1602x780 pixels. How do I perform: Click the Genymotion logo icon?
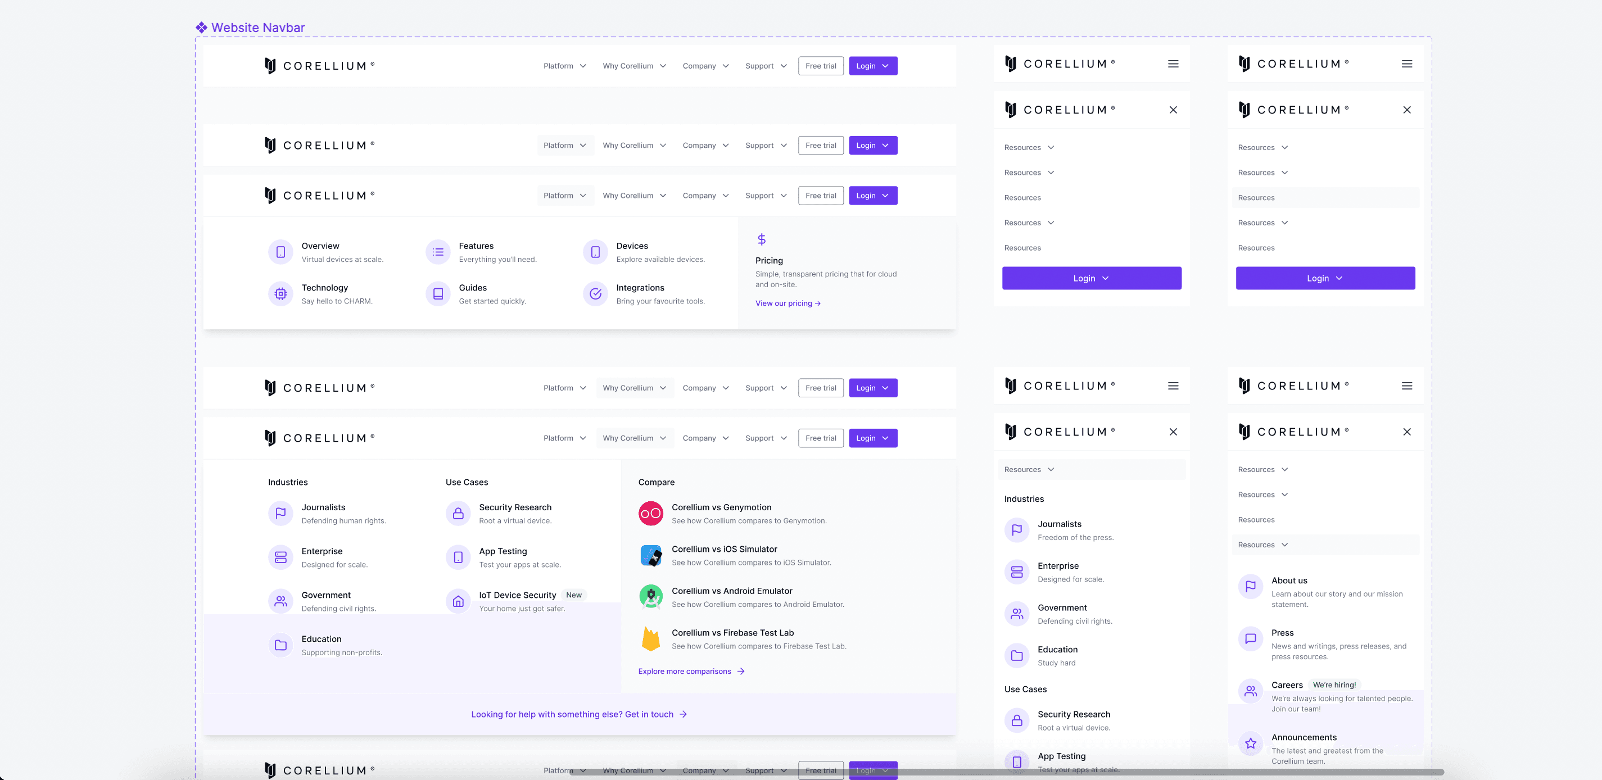click(x=650, y=514)
